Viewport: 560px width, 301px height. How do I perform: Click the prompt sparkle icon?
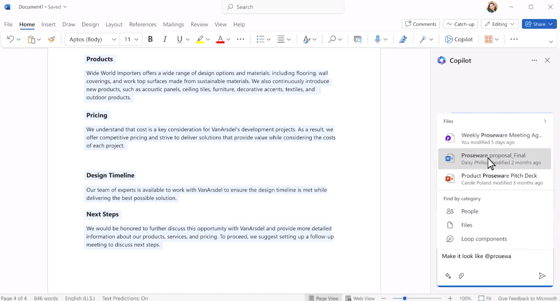[x=448, y=276]
